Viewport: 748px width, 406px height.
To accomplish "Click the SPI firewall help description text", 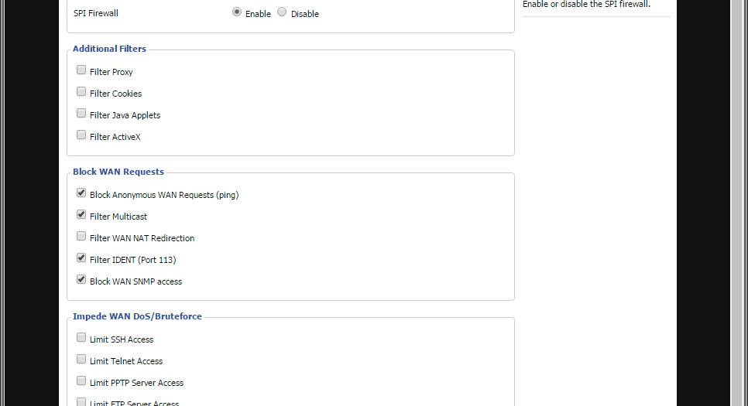I will 586,5.
